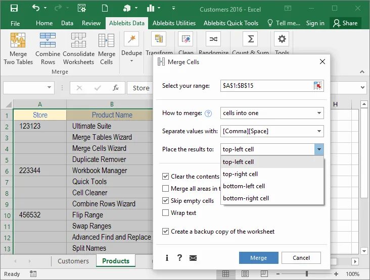Screen dimensions: 370x280
Task: Open Customize Quick Access Toolbar dropdown
Action: pyautogui.click(x=173, y=8)
